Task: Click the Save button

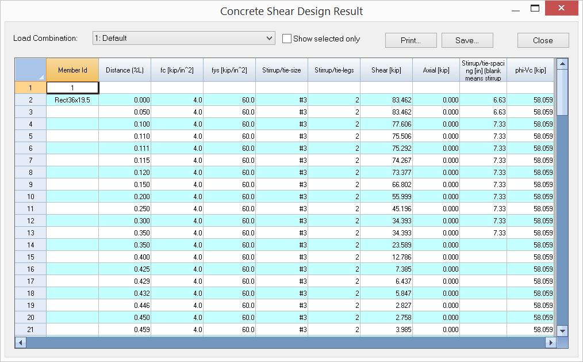Action: point(466,40)
